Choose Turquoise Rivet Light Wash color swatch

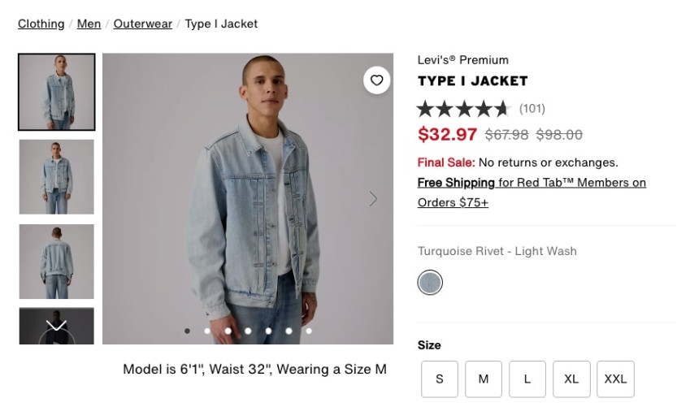(430, 283)
